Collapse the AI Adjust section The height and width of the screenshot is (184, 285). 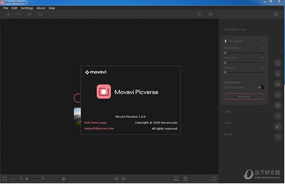click(244, 41)
